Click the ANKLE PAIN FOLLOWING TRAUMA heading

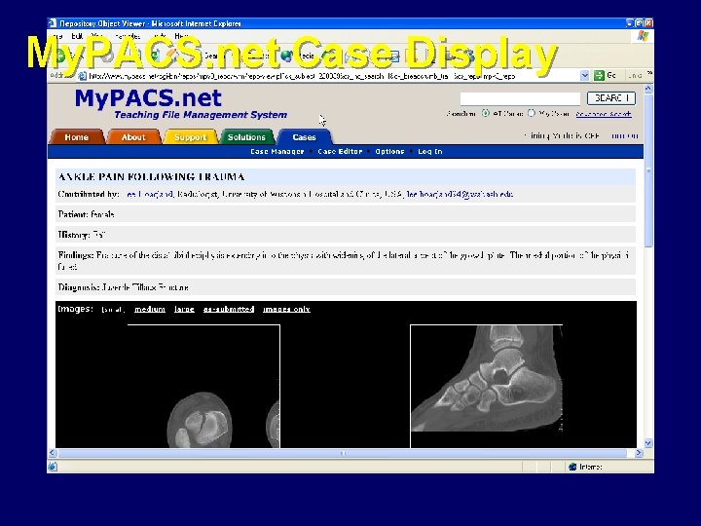(x=151, y=176)
